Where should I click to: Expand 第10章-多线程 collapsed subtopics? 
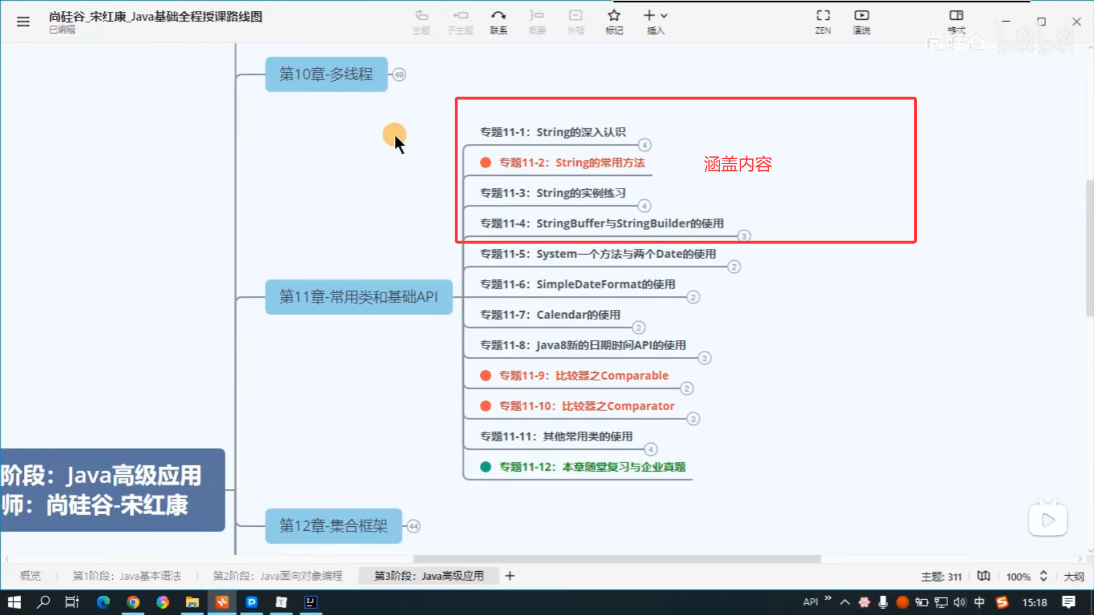399,75
